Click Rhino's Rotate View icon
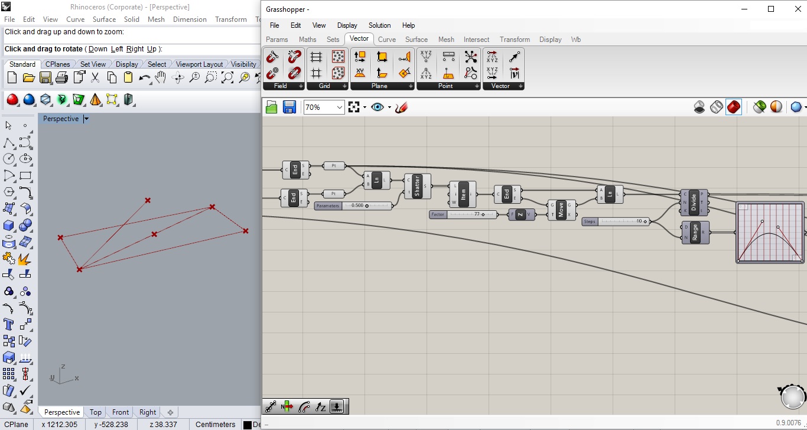 pyautogui.click(x=178, y=77)
